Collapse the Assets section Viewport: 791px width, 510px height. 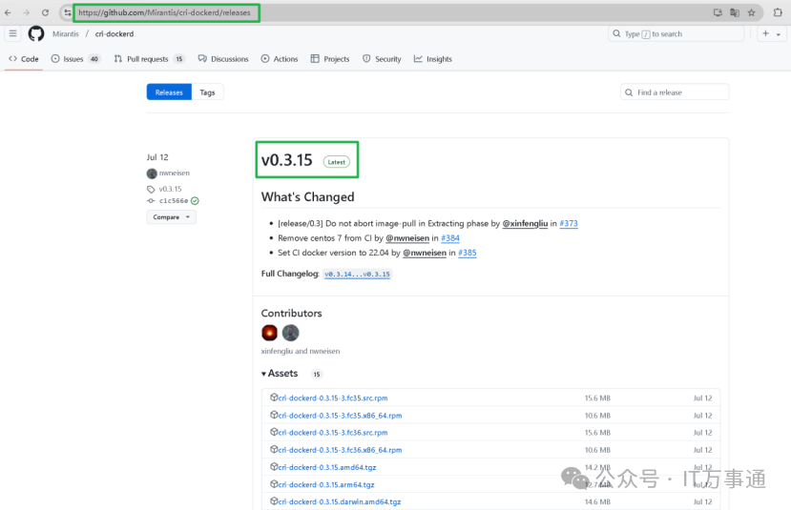coord(280,374)
